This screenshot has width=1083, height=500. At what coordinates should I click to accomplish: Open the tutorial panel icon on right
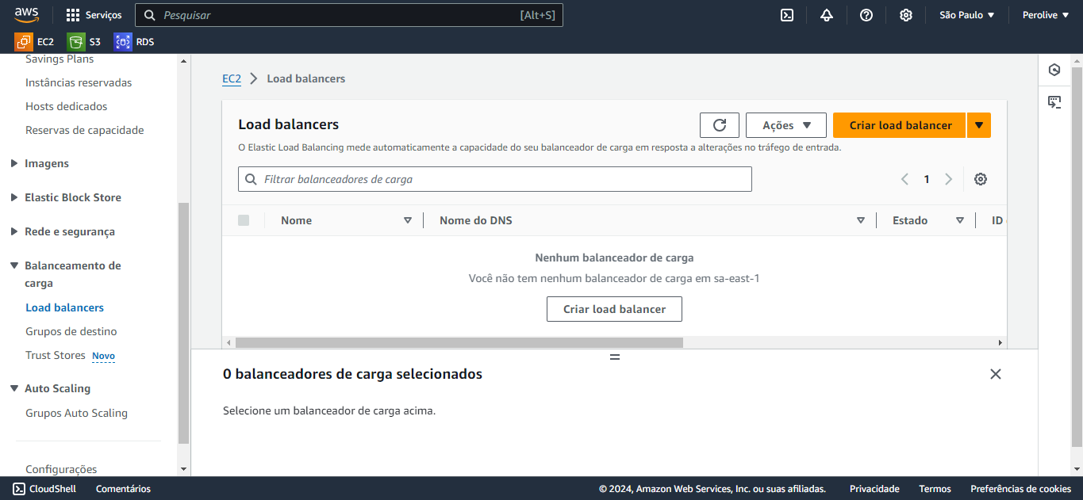pyautogui.click(x=1054, y=102)
